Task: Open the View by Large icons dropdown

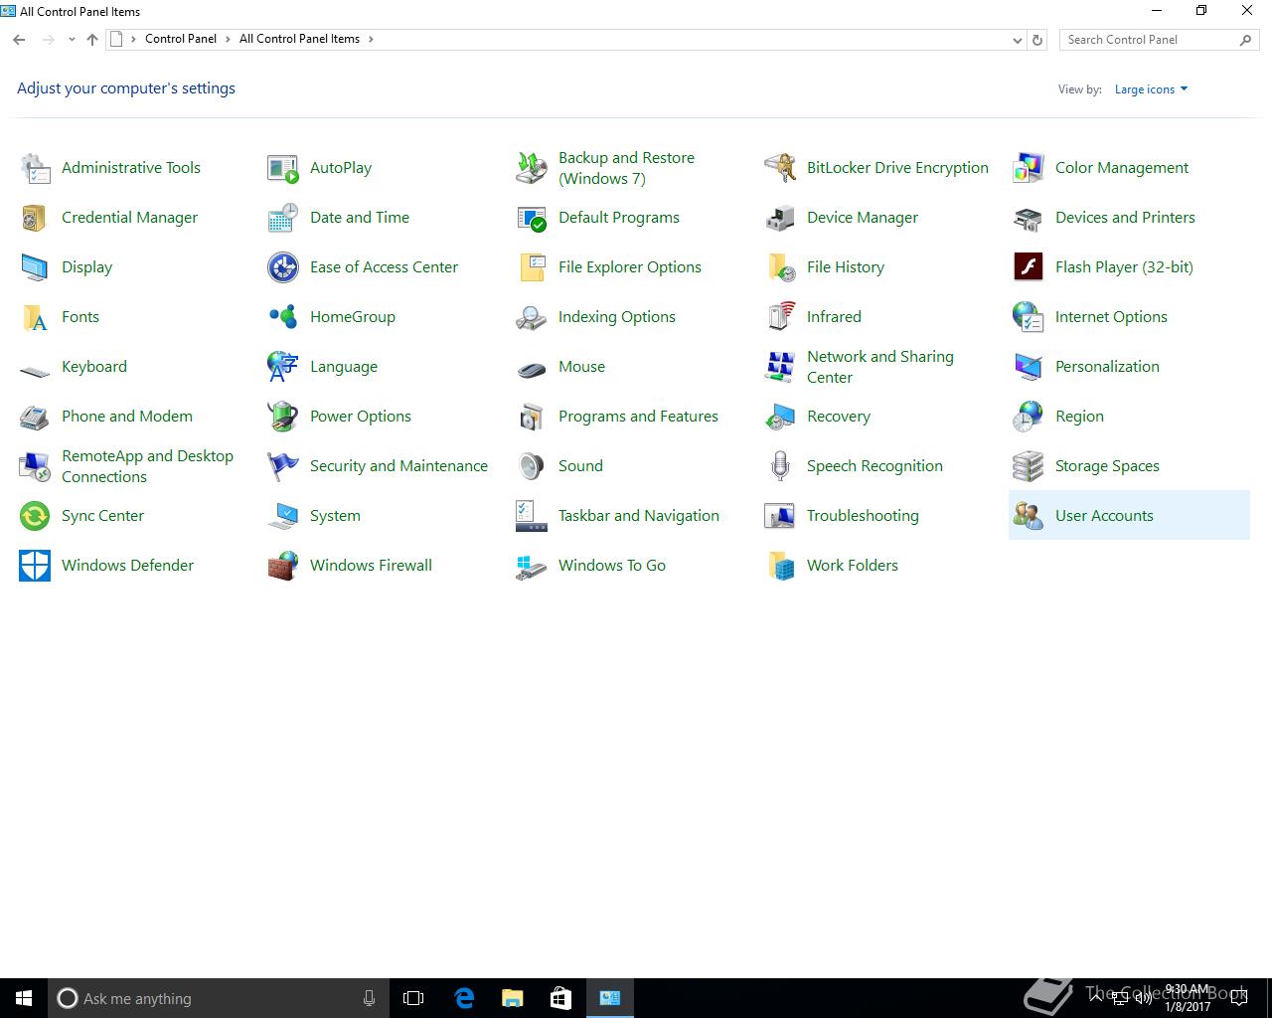Action: click(x=1151, y=89)
